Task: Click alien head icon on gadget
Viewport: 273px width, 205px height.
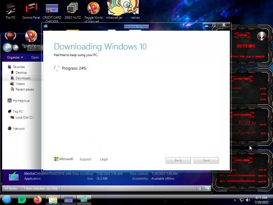Action: (262, 36)
